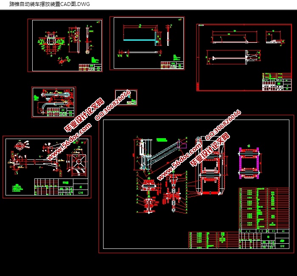Select the top-right drawing sheet with long rod views
This screenshot has width=297, height=276.
(x=244, y=57)
